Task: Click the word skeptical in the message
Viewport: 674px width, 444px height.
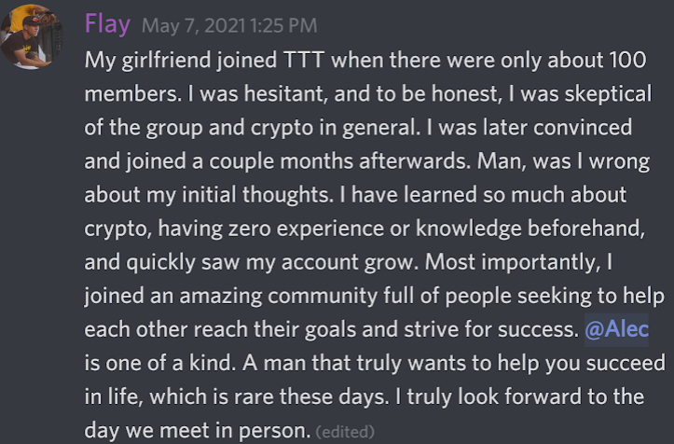Action: (x=608, y=94)
